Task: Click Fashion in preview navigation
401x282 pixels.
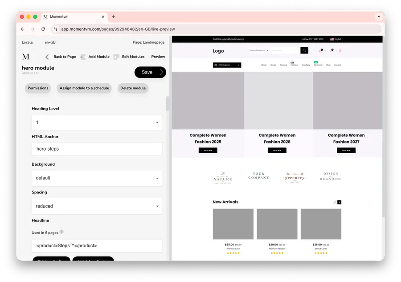Action: [x=294, y=65]
